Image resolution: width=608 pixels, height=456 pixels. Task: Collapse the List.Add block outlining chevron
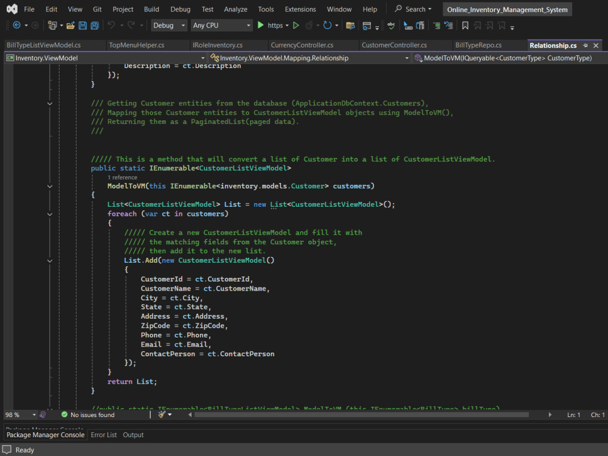tap(50, 261)
